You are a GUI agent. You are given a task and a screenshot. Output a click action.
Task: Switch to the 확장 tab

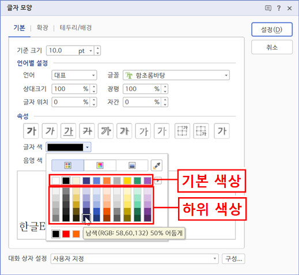42,28
